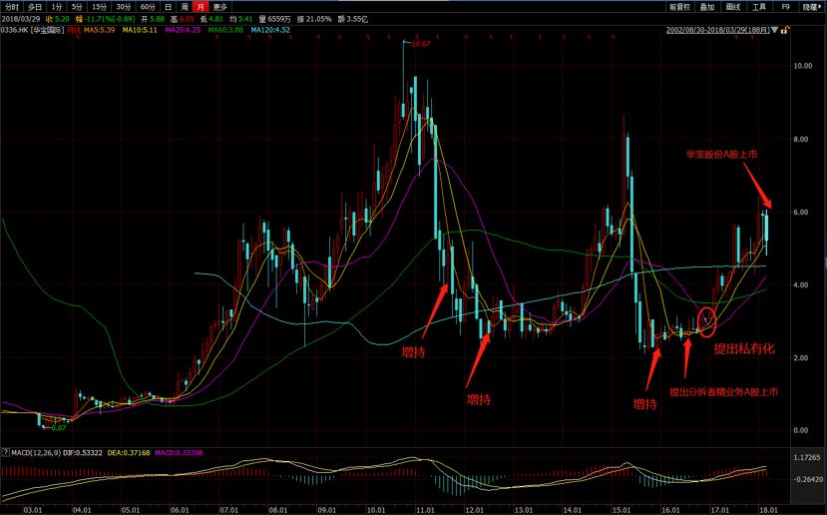Open the MACD indicator help question-mark icon
The height and width of the screenshot is (515, 827).
tap(6, 453)
